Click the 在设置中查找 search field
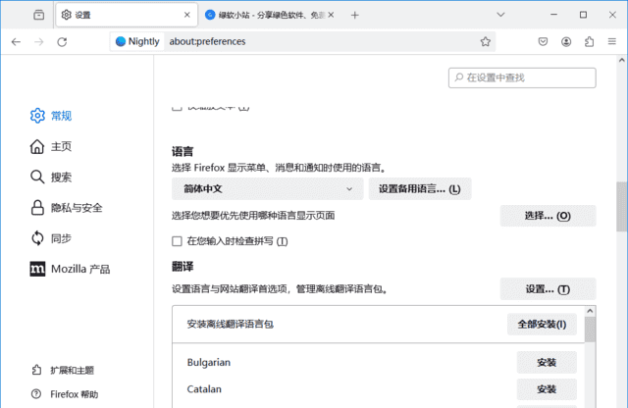This screenshot has height=408, width=628. [x=522, y=77]
